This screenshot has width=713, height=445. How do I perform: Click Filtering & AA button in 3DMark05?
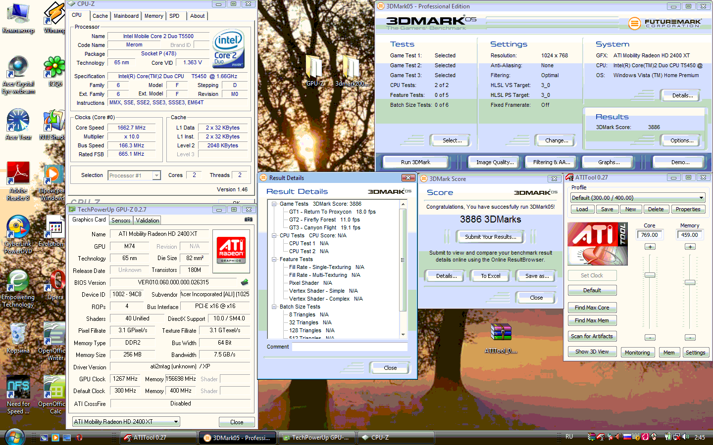coord(552,162)
